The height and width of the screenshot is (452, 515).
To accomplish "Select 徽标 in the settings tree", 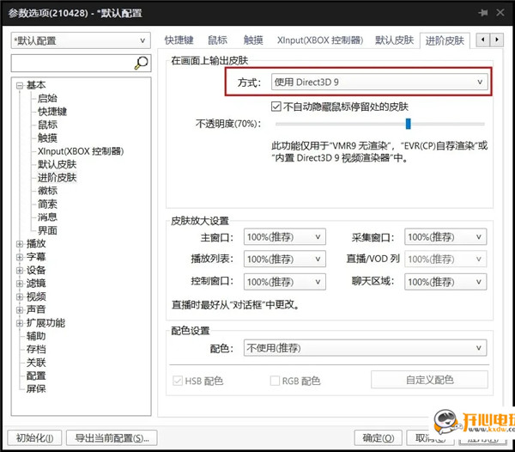I will 47,191.
